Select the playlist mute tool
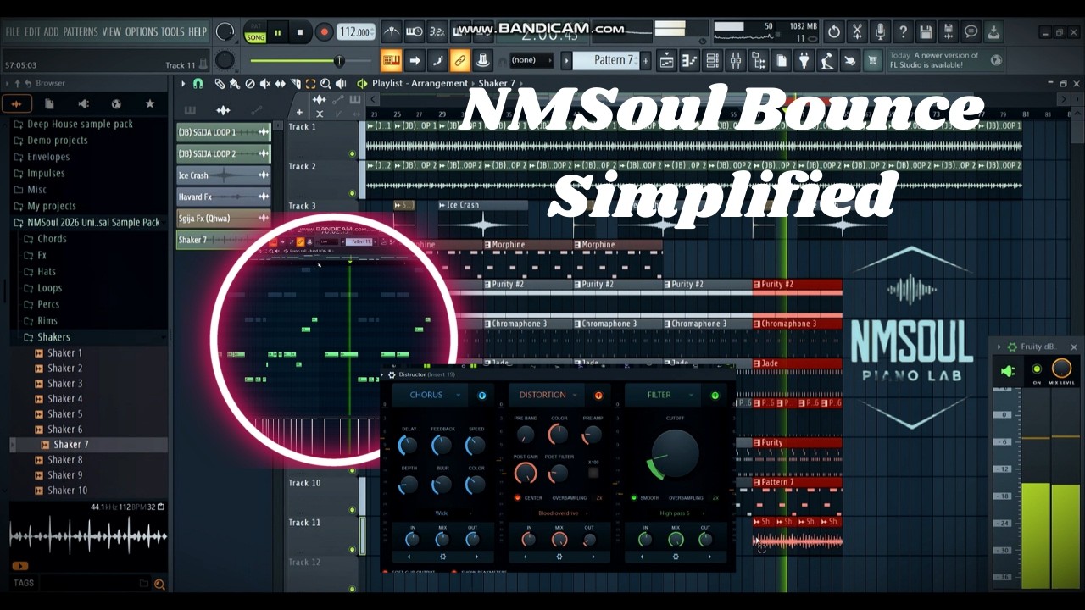Image resolution: width=1085 pixels, height=610 pixels. (265, 84)
